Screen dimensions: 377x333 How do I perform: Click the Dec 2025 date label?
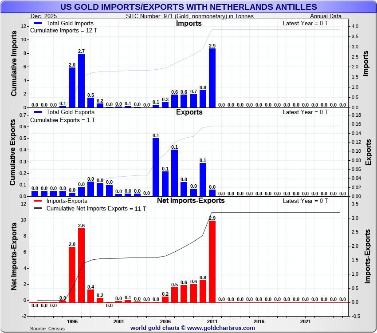coord(43,16)
